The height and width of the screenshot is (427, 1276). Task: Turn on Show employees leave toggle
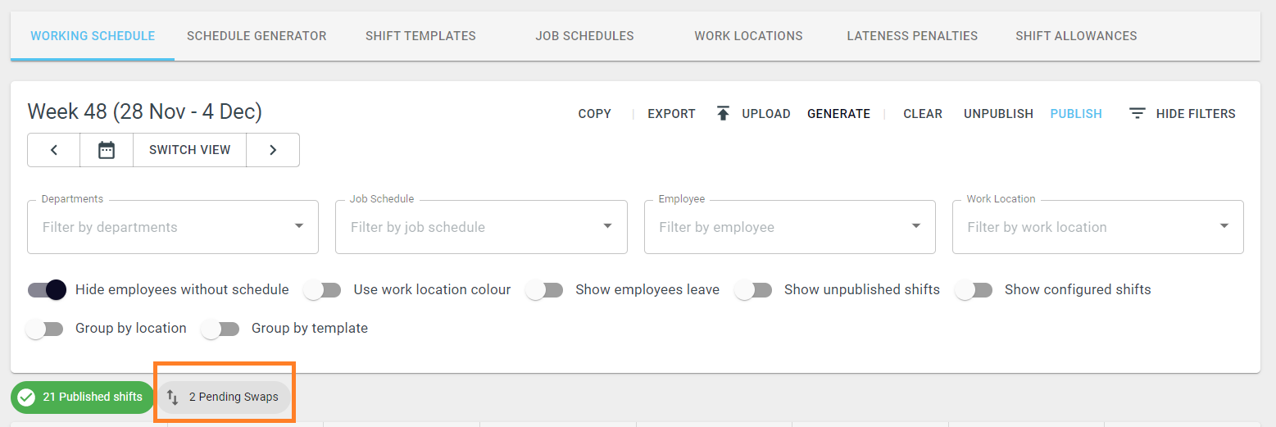(544, 289)
